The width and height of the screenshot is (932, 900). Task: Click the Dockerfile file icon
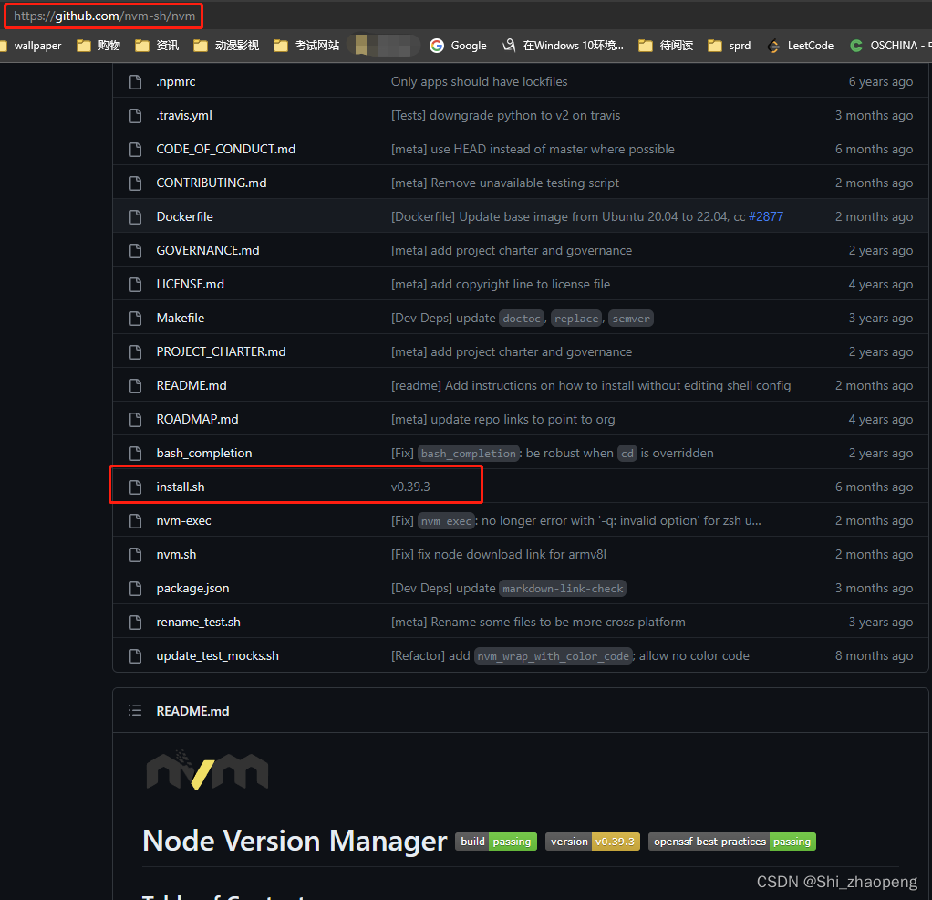[x=136, y=216]
